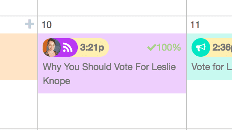Click the teal megaphone icon
The image size is (232, 130).
(x=201, y=48)
